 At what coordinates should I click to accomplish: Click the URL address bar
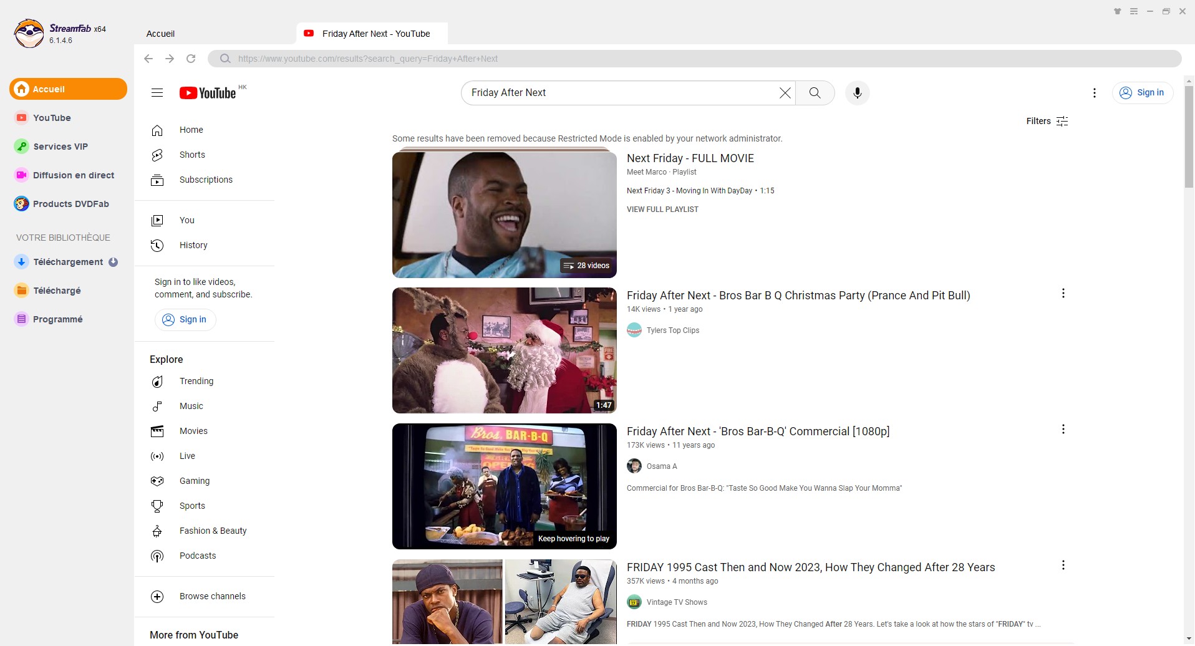pos(694,59)
